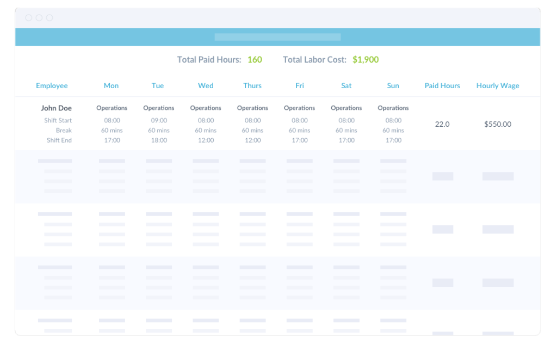The width and height of the screenshot is (557, 351).
Task: Click John Doe's 22.0 paid hours value
Action: (442, 124)
